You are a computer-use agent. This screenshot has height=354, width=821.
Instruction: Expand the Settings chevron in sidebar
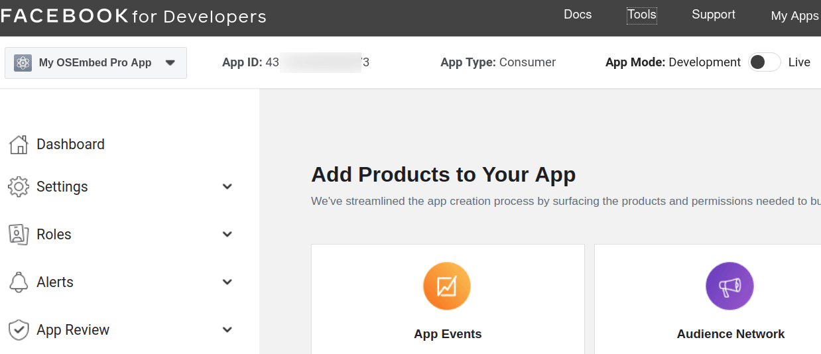click(227, 187)
